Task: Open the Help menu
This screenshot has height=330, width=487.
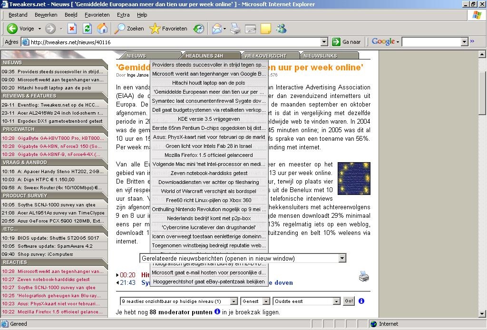Action: click(142, 15)
